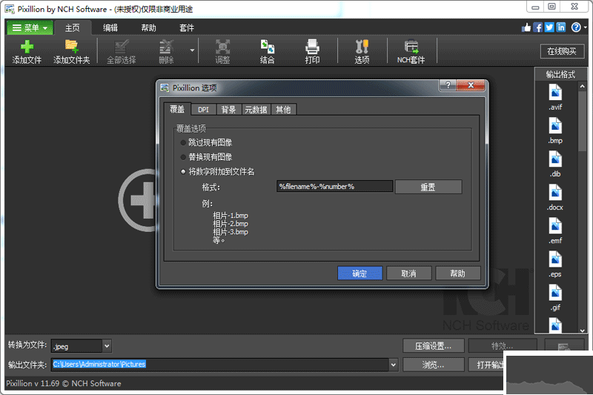Click the 确定 button in dialog
This screenshot has width=593, height=395.
click(x=360, y=273)
